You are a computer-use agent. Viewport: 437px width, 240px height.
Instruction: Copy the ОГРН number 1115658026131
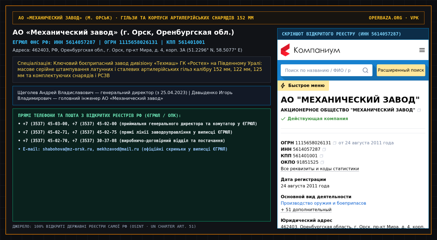pos(335,143)
